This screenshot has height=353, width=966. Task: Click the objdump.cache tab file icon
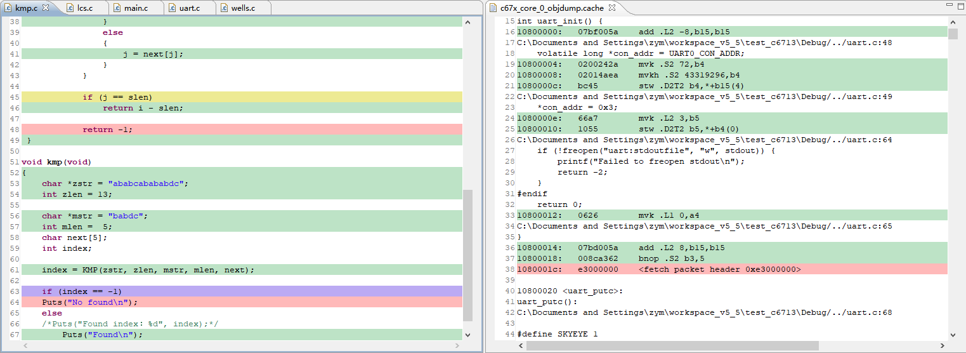tap(492, 8)
